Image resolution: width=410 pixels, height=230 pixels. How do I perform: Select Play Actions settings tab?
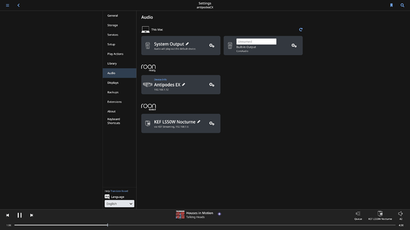point(119,54)
